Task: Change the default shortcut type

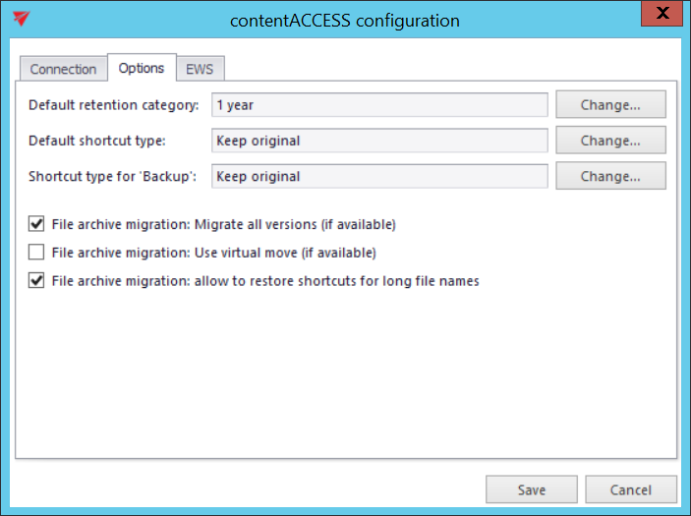Action: point(610,141)
